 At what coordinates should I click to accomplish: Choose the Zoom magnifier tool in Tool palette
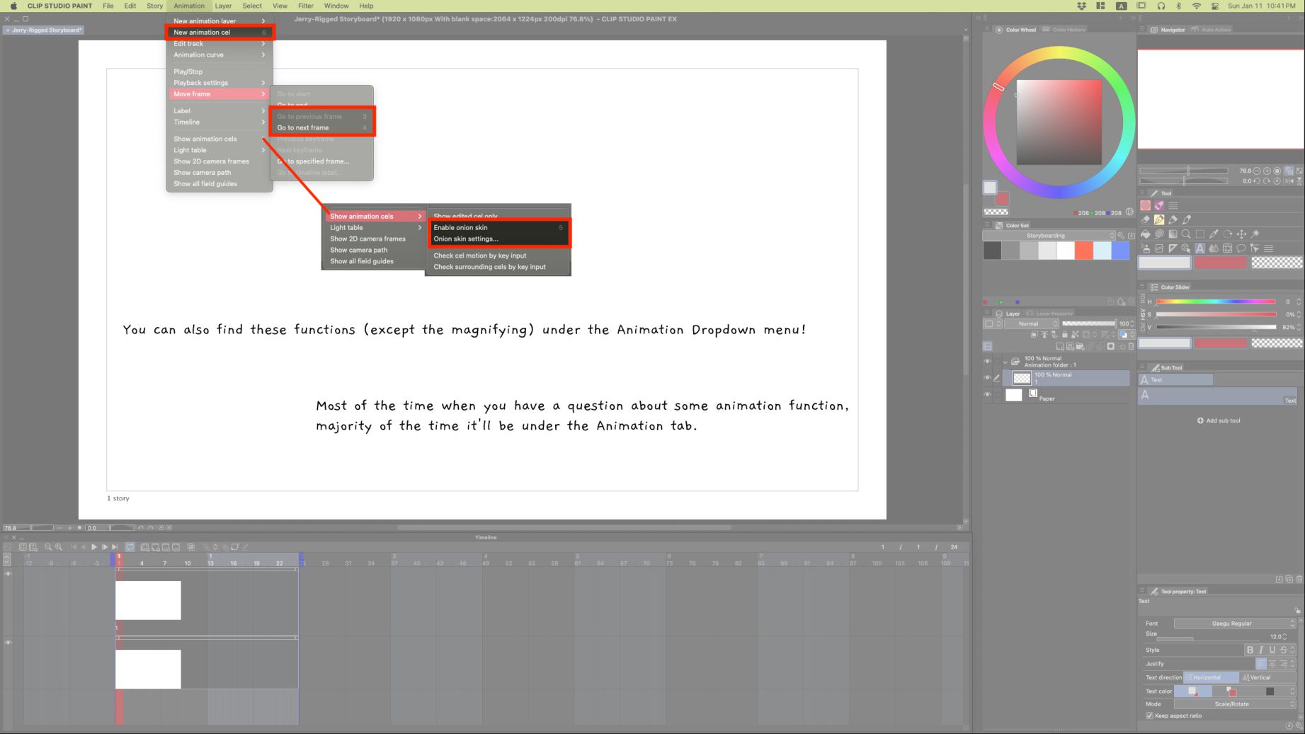coord(1186,234)
